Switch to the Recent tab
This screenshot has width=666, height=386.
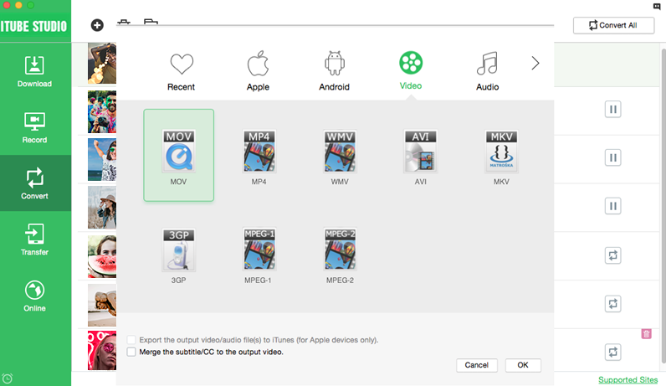tap(182, 71)
